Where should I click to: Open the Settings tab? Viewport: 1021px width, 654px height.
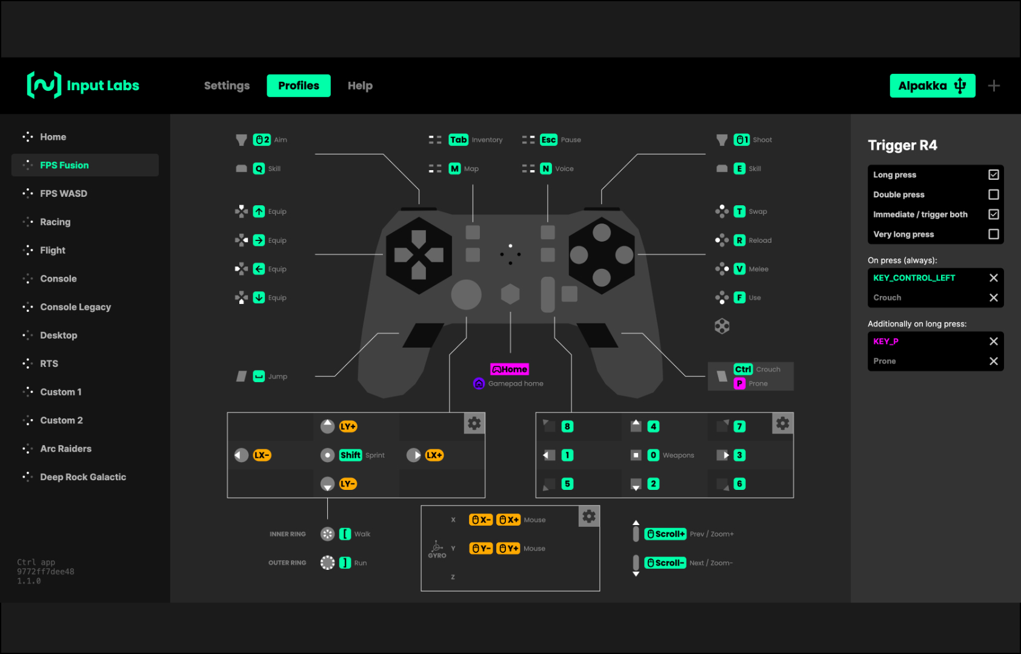(x=227, y=86)
